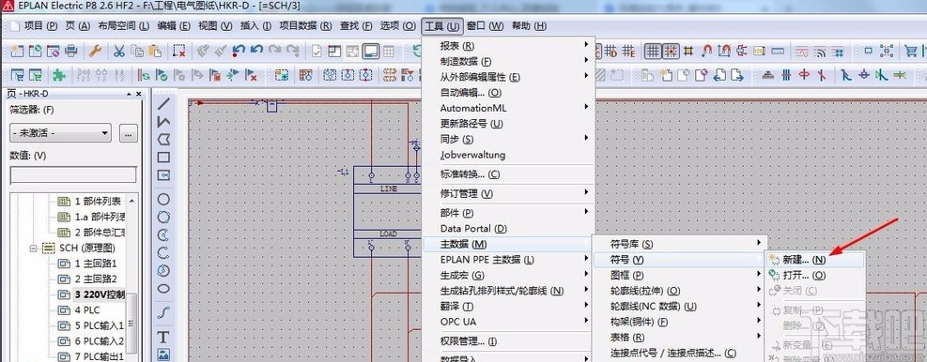Select the insert image tool

click(163, 354)
